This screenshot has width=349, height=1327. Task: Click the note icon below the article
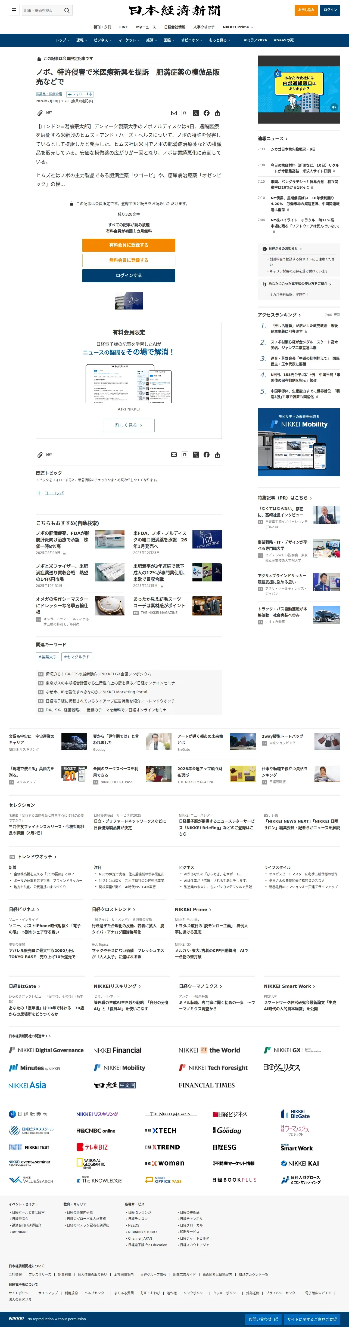click(184, 455)
